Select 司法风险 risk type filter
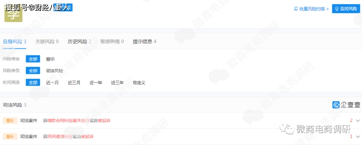 (54, 71)
